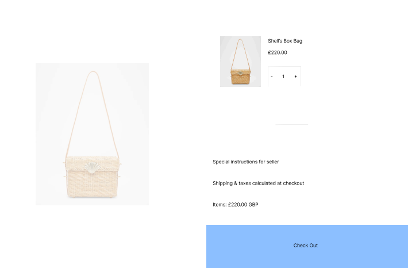Open the small Shell's Box Bag thumbnail
The width and height of the screenshot is (408, 268).
pyautogui.click(x=240, y=62)
